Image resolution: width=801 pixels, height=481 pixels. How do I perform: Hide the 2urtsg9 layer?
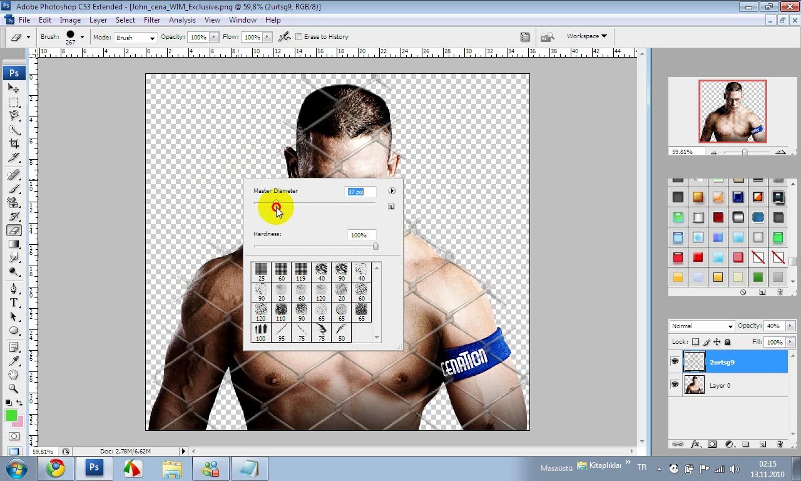pos(675,362)
